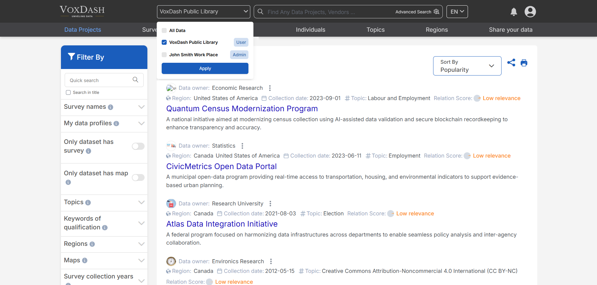Open the Advanced Search gear icon

click(x=437, y=12)
